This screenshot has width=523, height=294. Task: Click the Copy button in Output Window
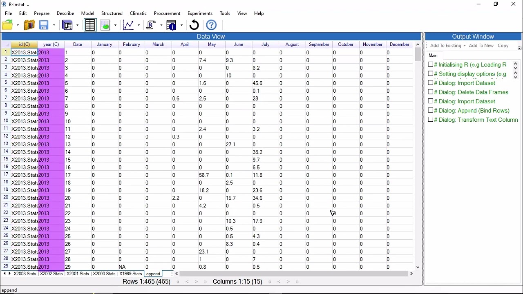coord(503,46)
